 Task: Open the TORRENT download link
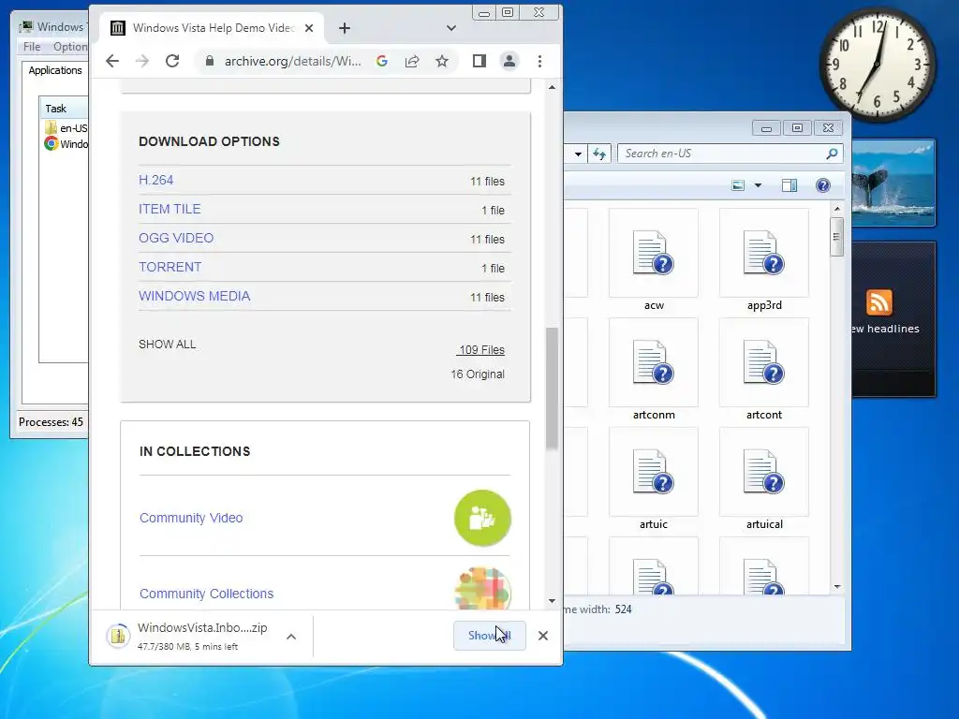170,267
